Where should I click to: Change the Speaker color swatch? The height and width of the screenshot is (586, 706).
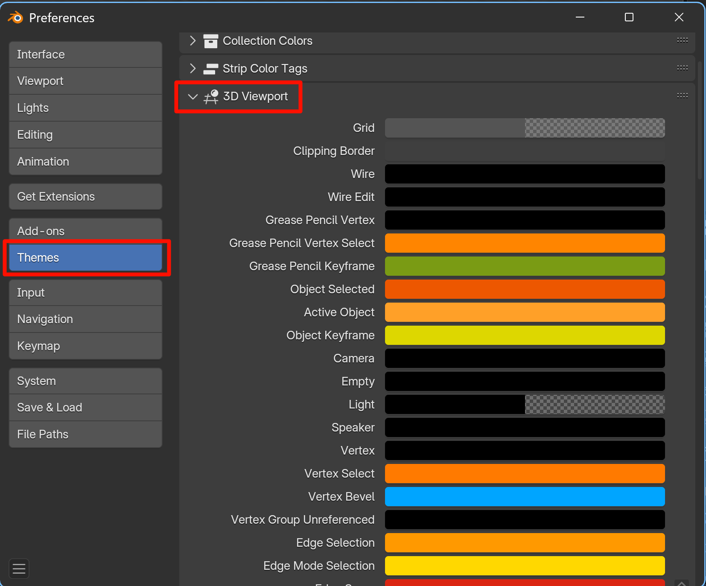coord(525,428)
